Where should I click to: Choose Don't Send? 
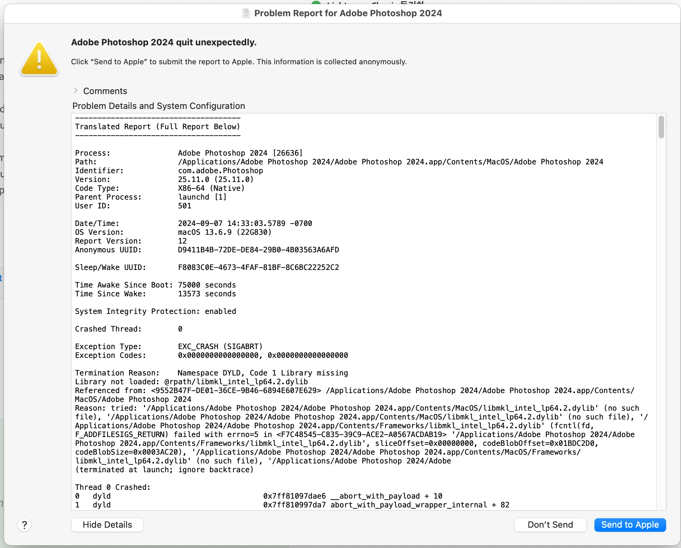click(x=550, y=525)
